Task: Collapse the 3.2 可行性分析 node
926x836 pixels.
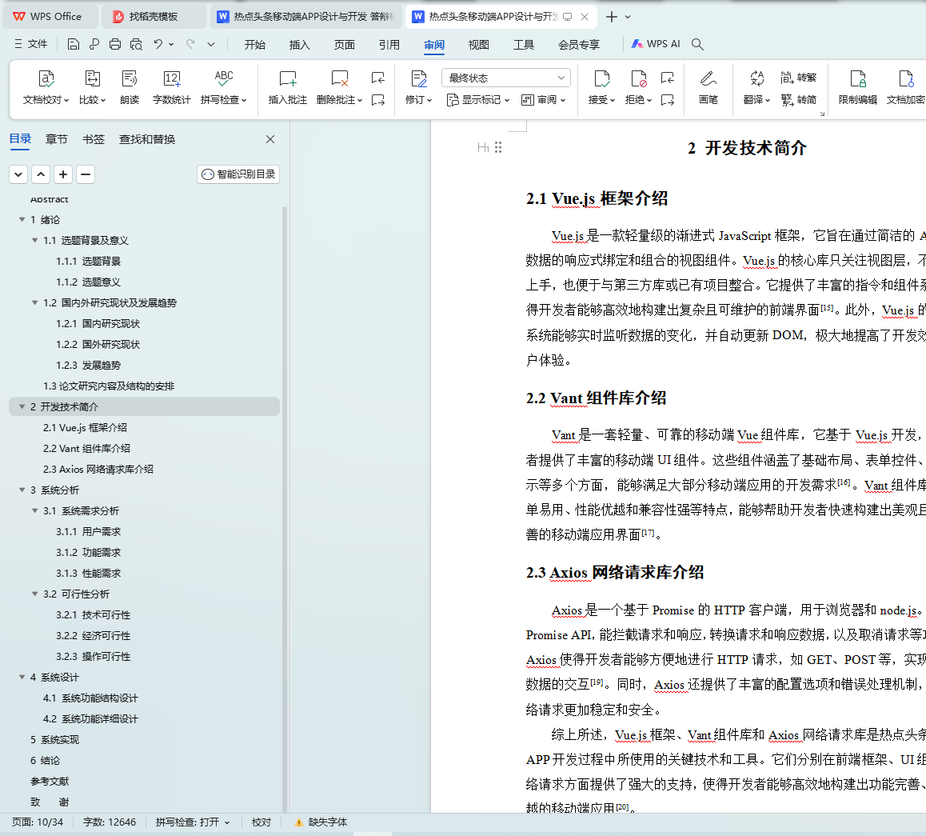Action: click(35, 594)
